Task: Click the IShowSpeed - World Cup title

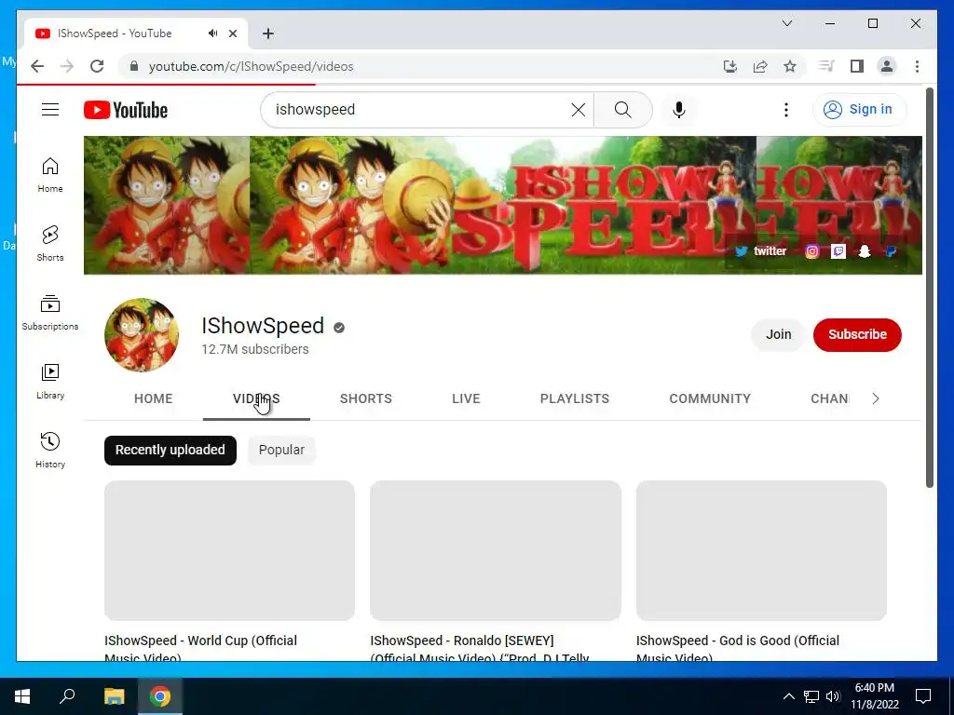Action: pos(201,647)
